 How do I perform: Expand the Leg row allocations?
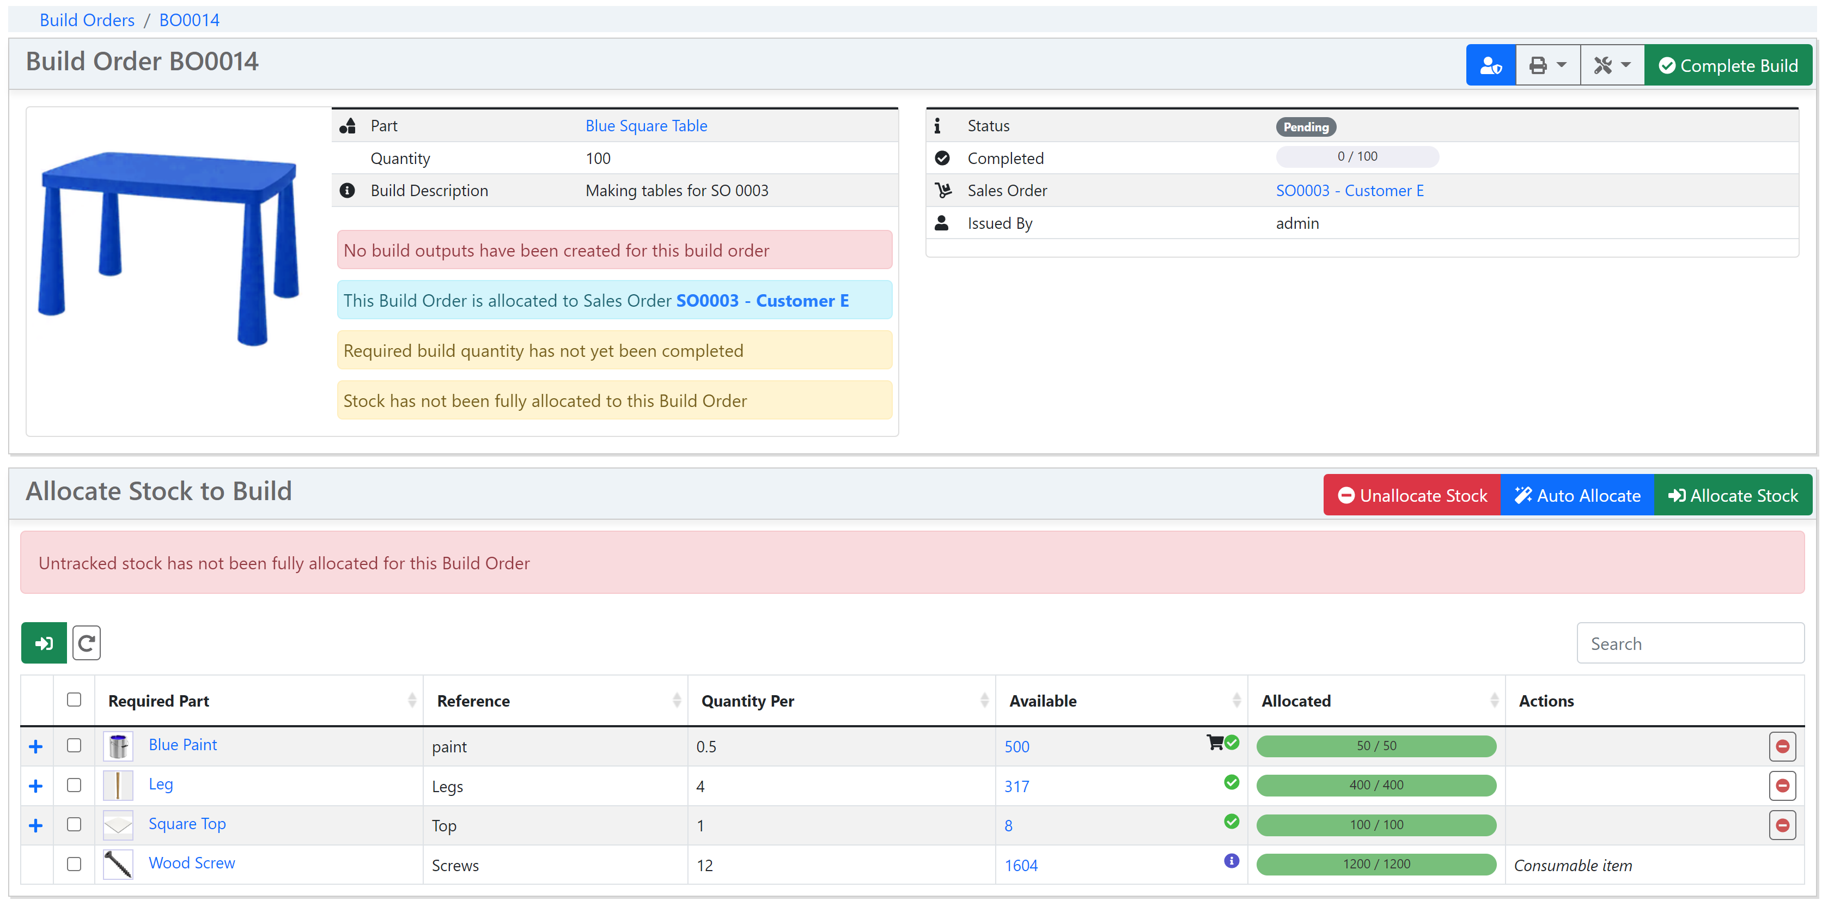[35, 786]
